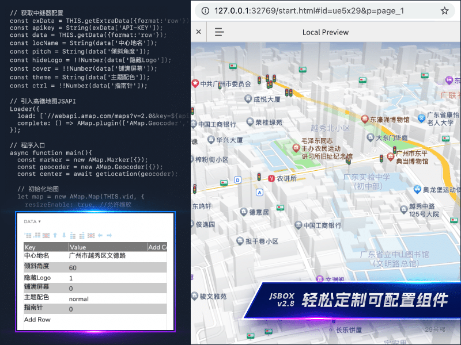Click the delete column icon
461x345 pixels.
click(x=91, y=235)
